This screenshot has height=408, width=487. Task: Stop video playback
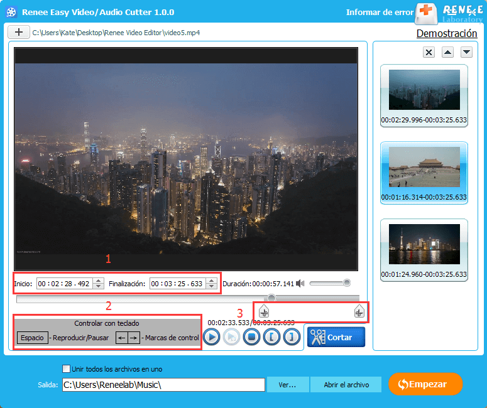251,337
